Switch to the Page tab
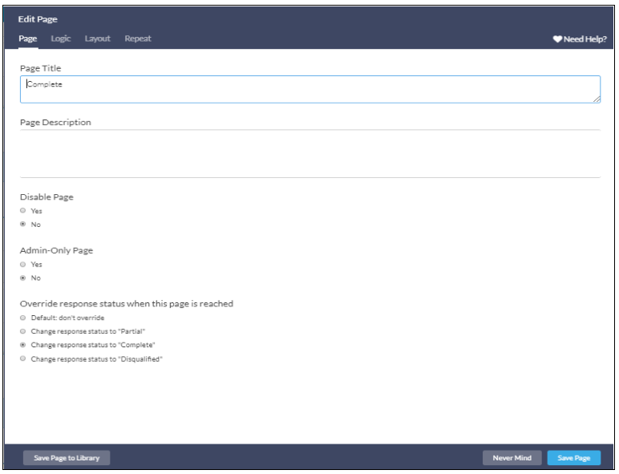This screenshot has width=619, height=474. (27, 38)
